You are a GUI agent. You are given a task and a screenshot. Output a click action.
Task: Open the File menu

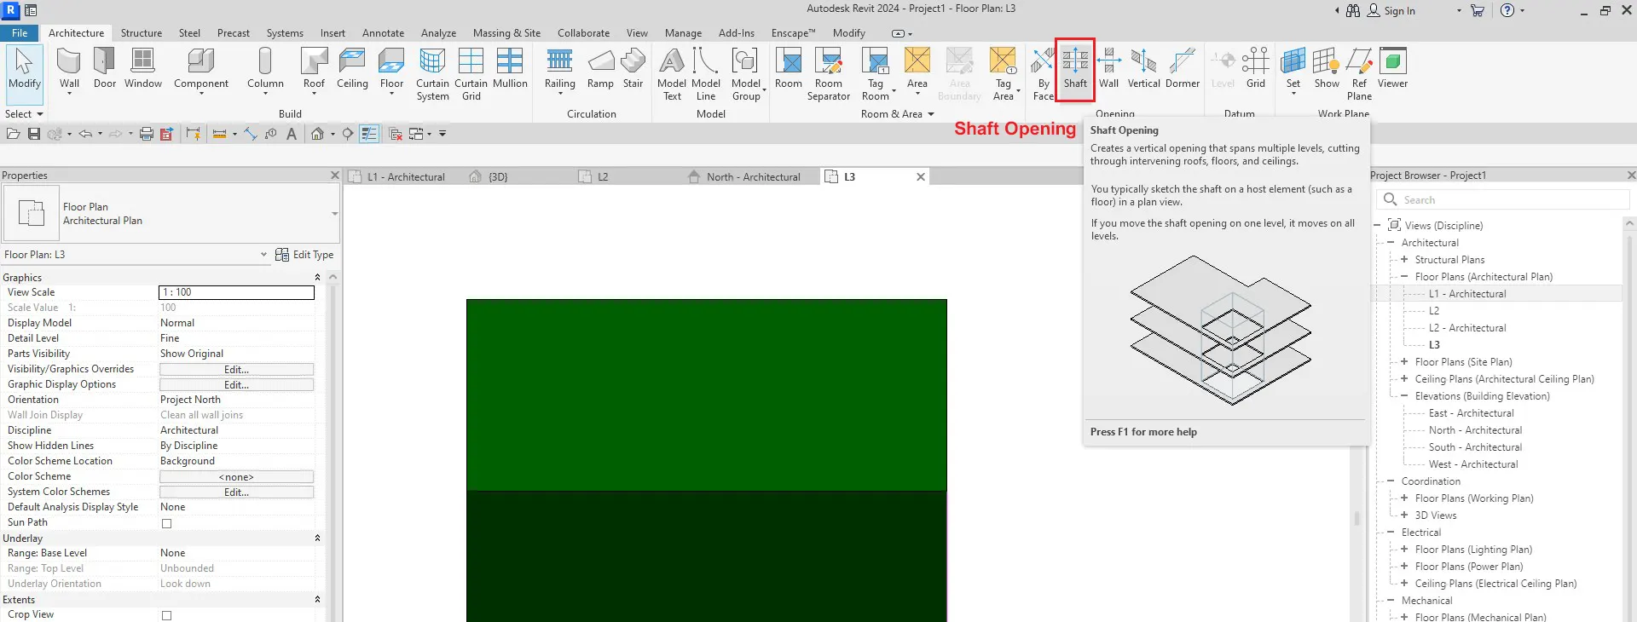click(x=20, y=33)
